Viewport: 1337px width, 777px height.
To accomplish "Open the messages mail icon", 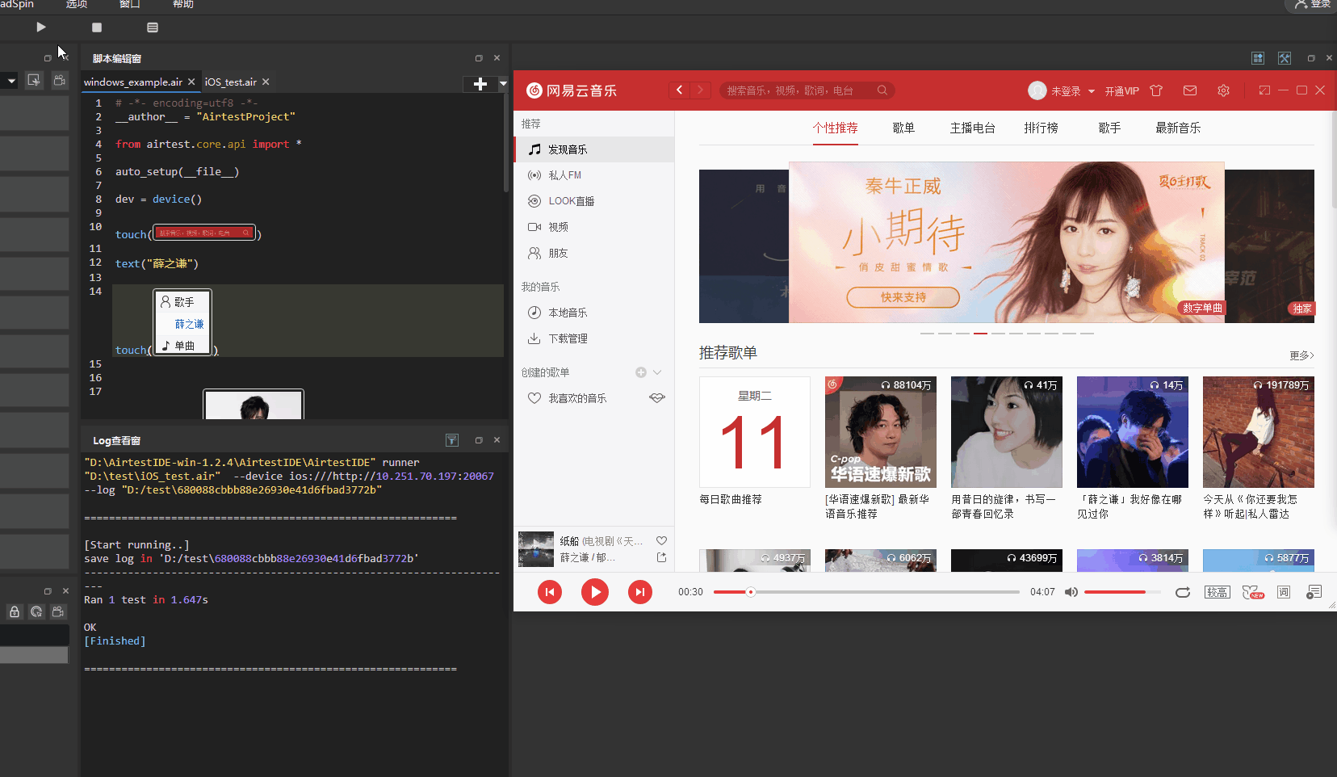I will 1190,90.
